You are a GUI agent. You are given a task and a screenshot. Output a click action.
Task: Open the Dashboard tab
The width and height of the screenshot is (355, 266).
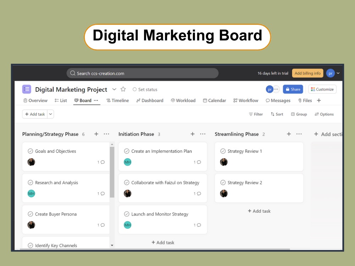[x=150, y=100]
